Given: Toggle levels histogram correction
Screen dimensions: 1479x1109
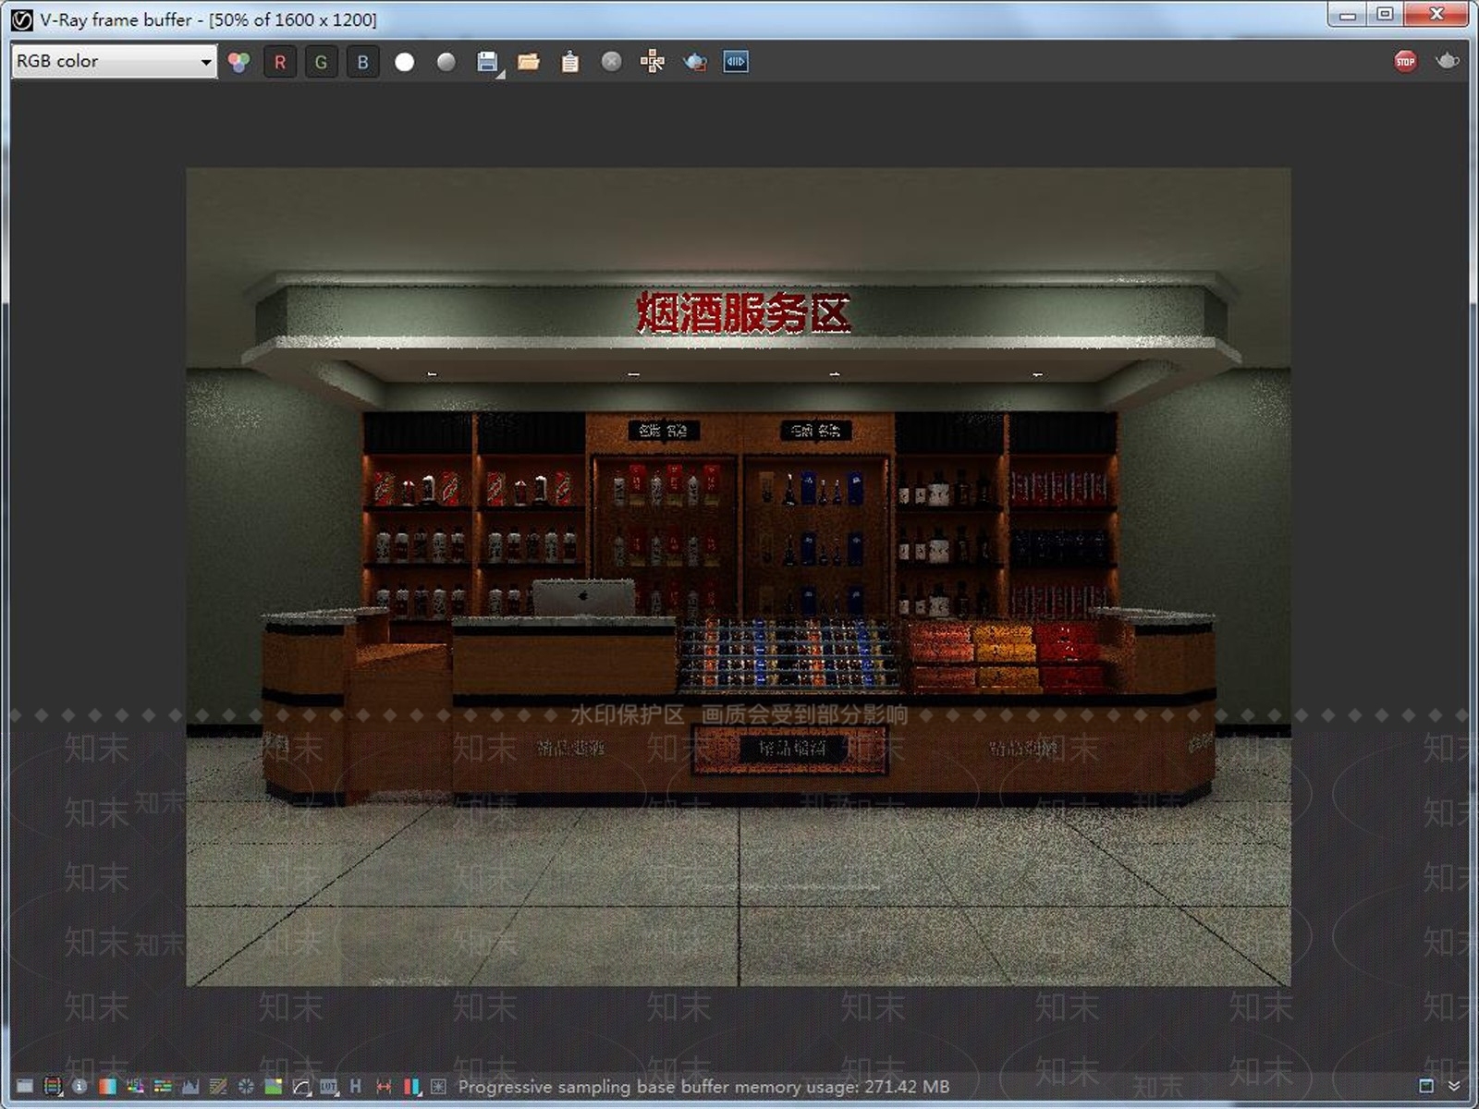Looking at the screenshot, I should click(190, 1086).
